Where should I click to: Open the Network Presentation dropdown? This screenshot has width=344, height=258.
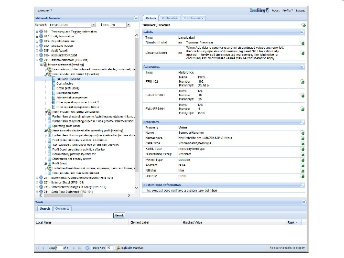(94, 25)
